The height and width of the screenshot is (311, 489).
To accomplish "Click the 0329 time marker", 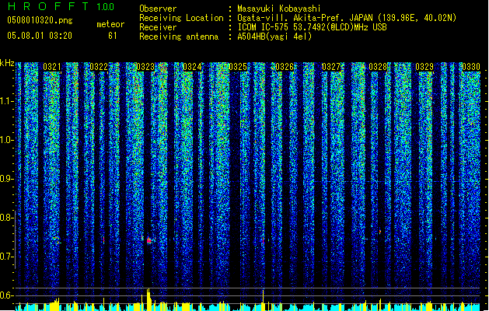I will point(424,67).
